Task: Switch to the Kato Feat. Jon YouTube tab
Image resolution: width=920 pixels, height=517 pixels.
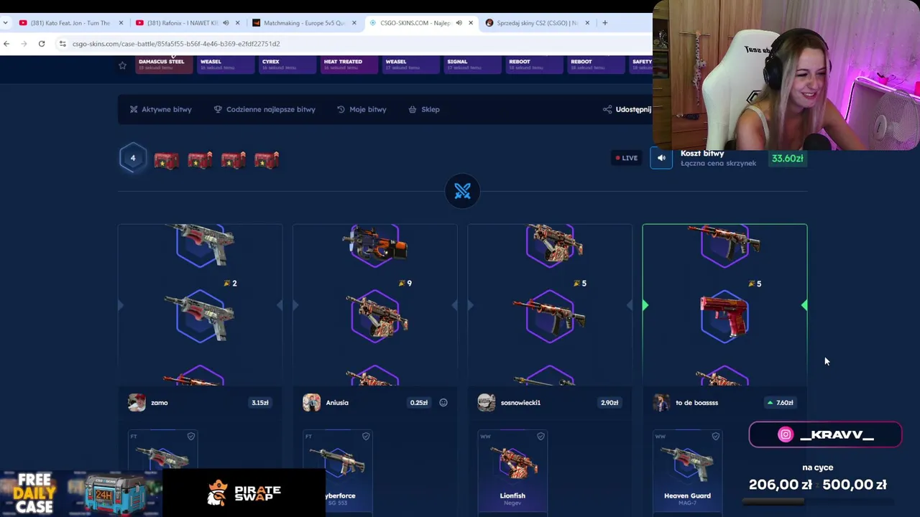Action: pyautogui.click(x=70, y=23)
